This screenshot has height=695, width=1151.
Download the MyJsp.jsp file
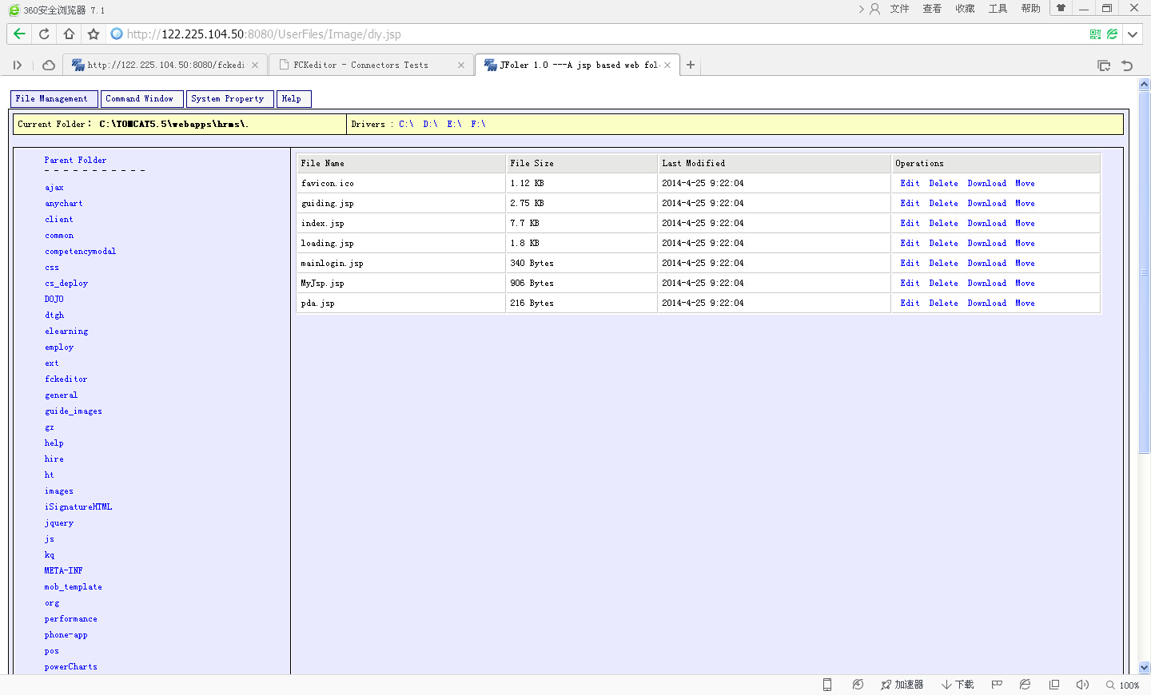(987, 284)
